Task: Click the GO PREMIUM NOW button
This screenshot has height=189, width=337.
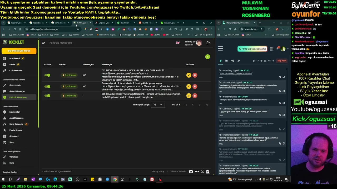Action: click(19, 51)
